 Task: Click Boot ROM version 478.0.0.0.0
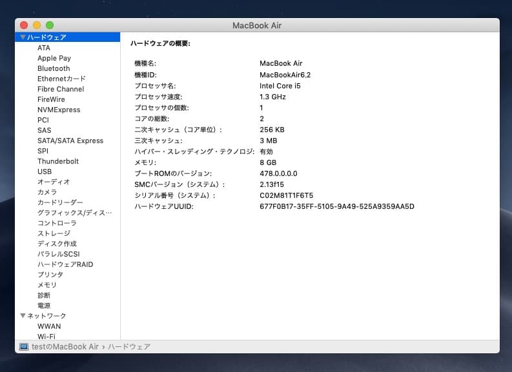click(x=278, y=174)
